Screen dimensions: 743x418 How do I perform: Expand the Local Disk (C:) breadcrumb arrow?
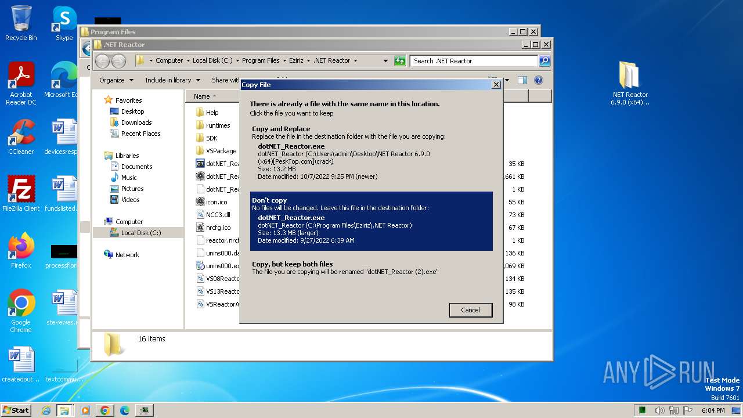point(237,60)
